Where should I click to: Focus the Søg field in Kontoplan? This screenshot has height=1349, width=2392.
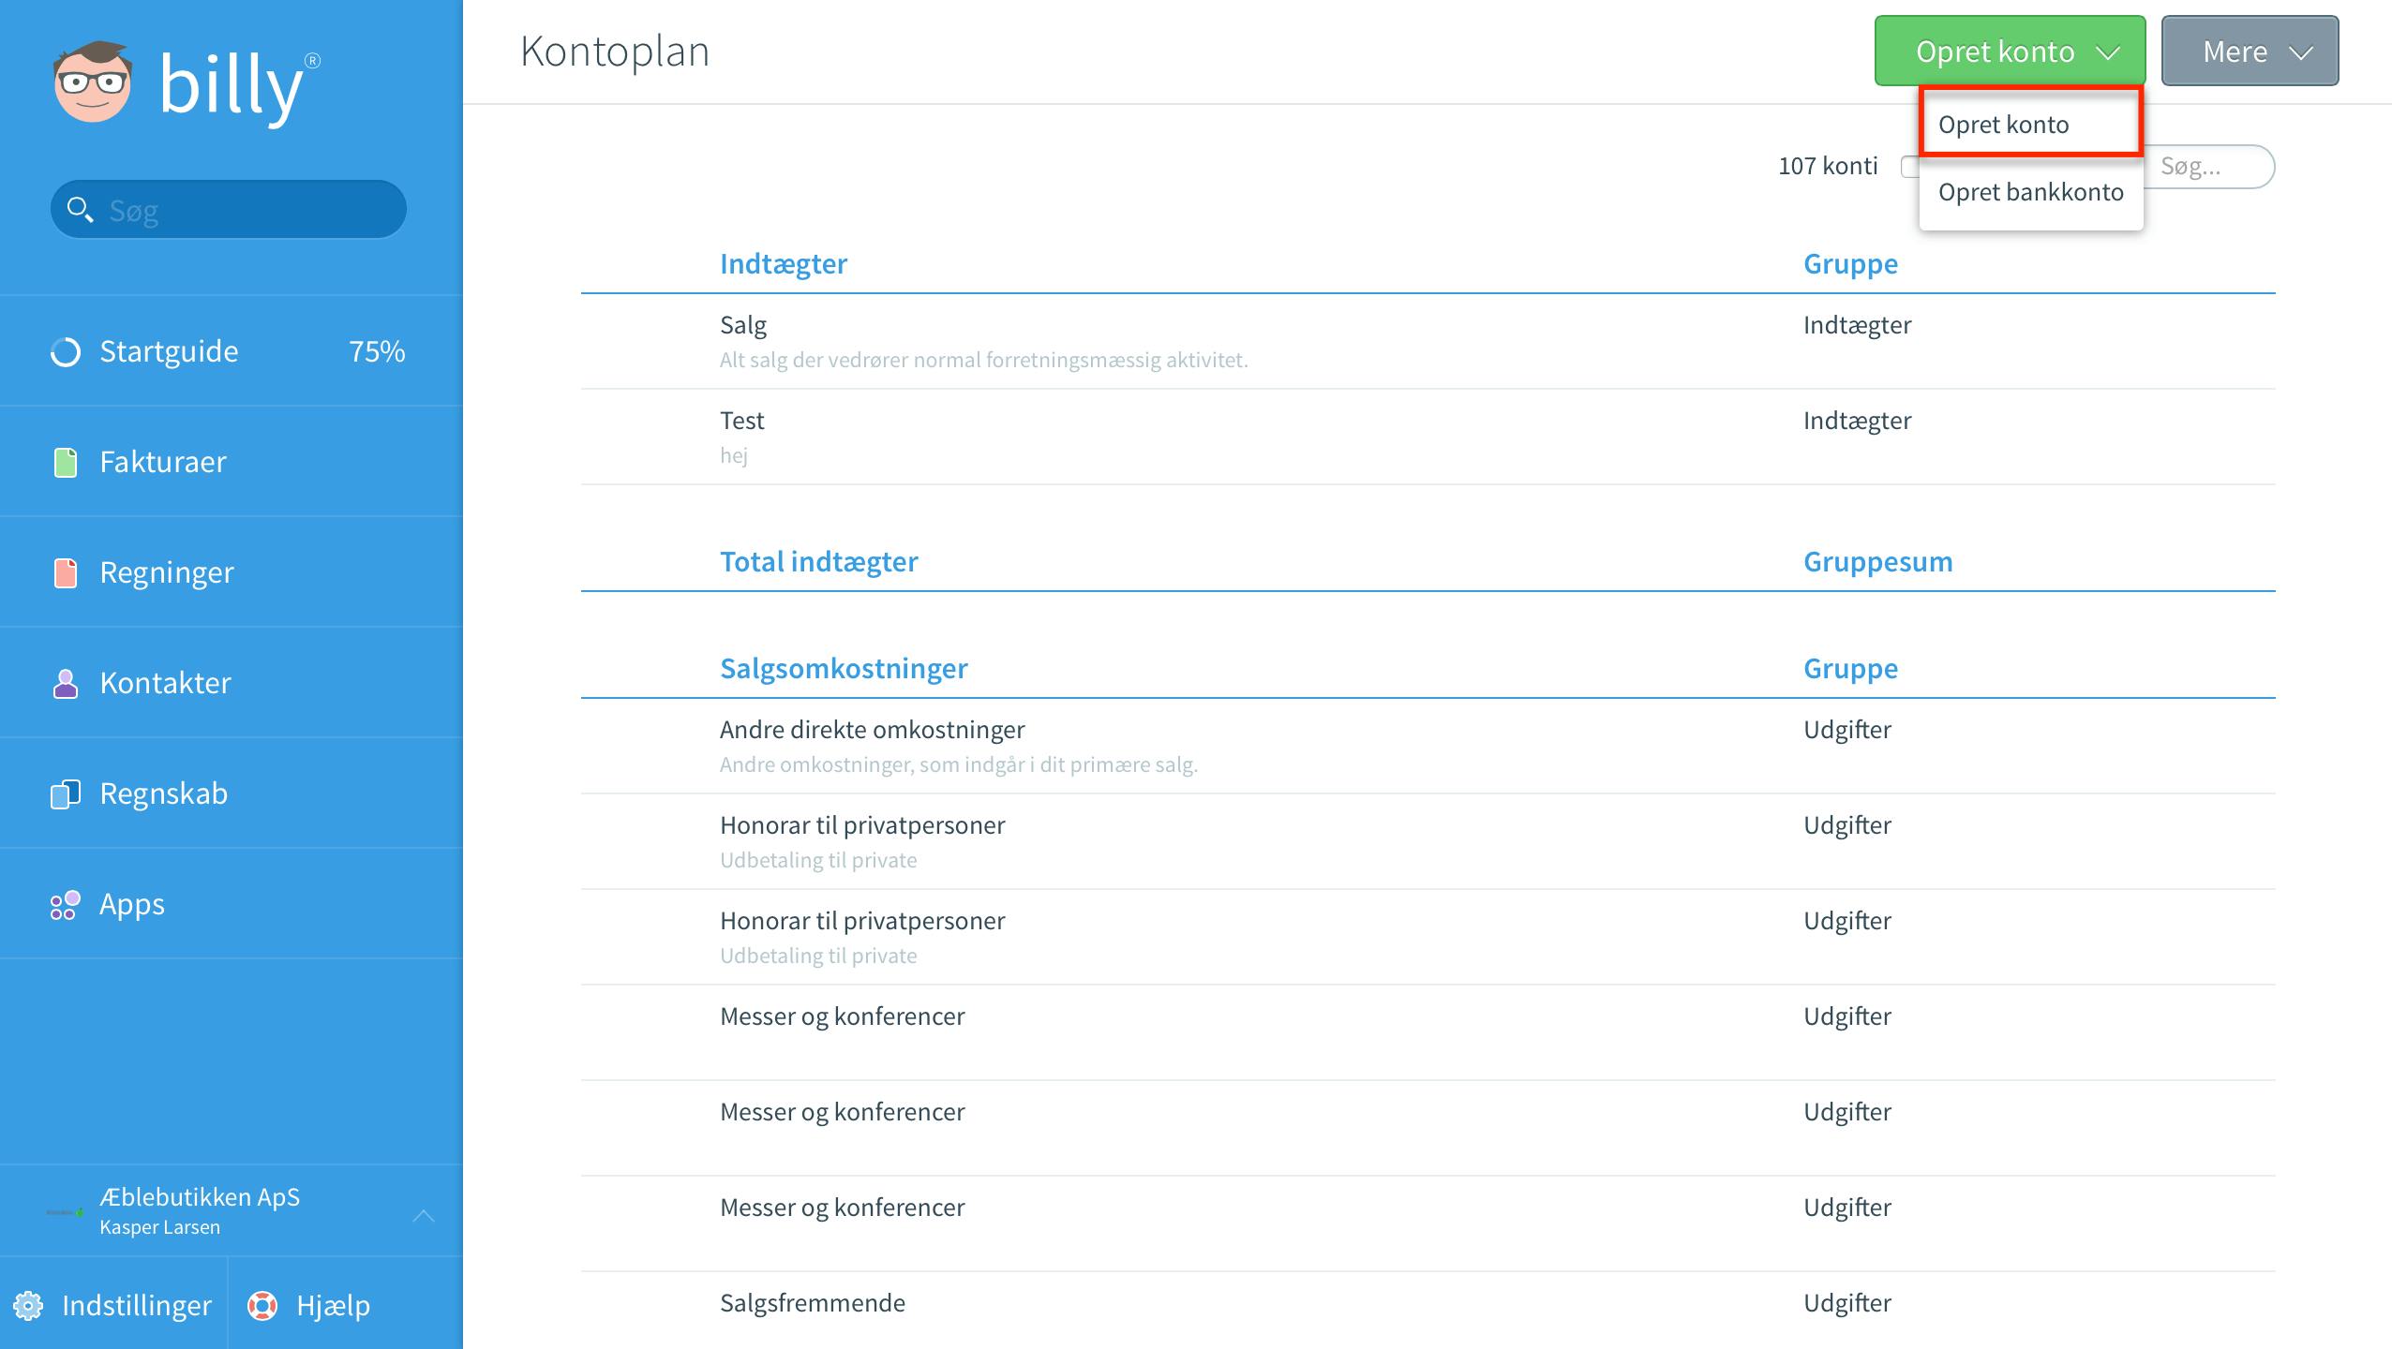pyautogui.click(x=2209, y=167)
